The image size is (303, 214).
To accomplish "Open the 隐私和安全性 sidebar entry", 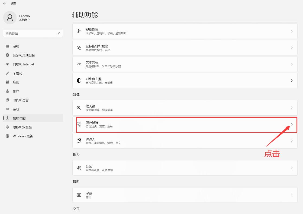I will pyautogui.click(x=22, y=127).
